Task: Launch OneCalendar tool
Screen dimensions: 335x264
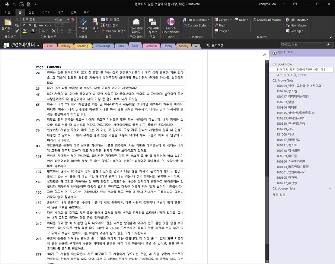Action: (171, 26)
